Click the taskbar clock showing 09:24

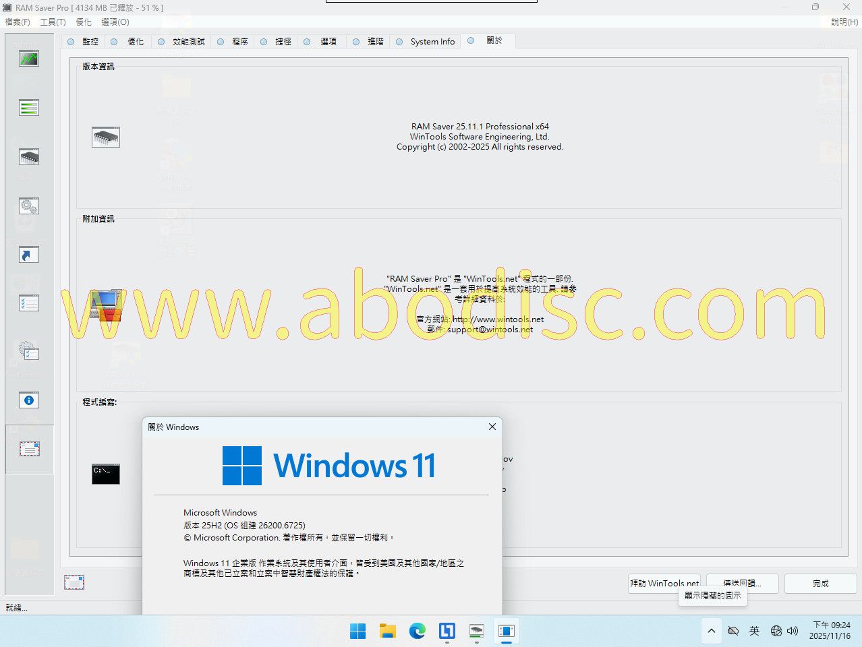click(831, 630)
